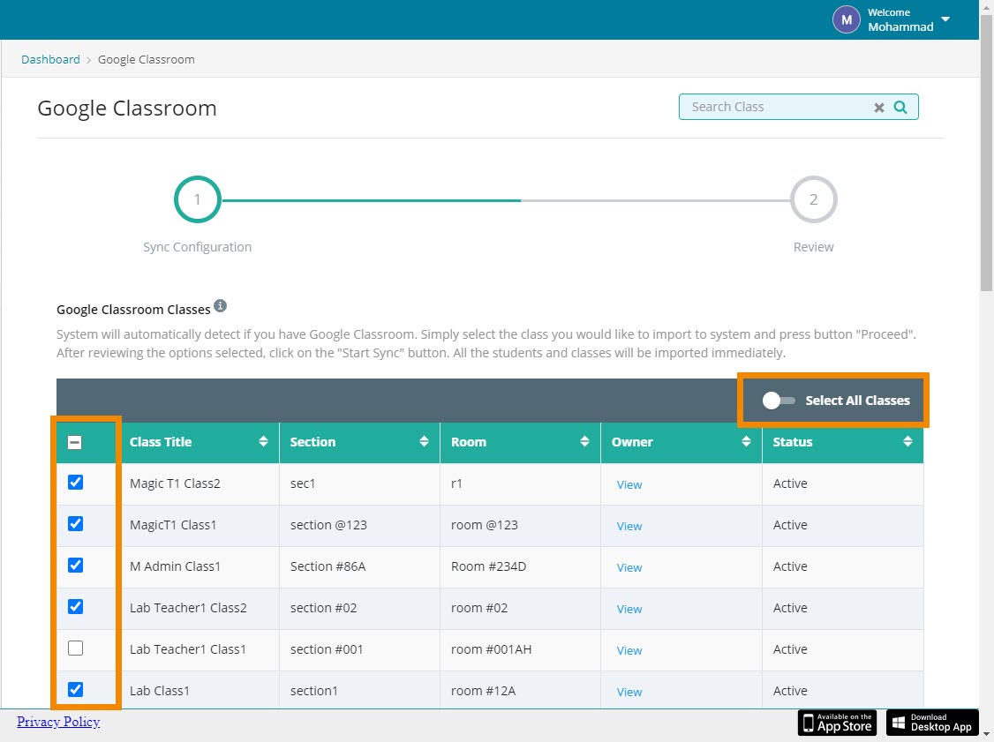Open the Welcome Mohammad user dropdown
994x742 pixels.
point(945,19)
